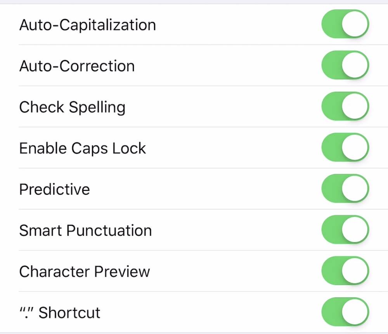Tap the Predictive settings row

tap(194, 189)
